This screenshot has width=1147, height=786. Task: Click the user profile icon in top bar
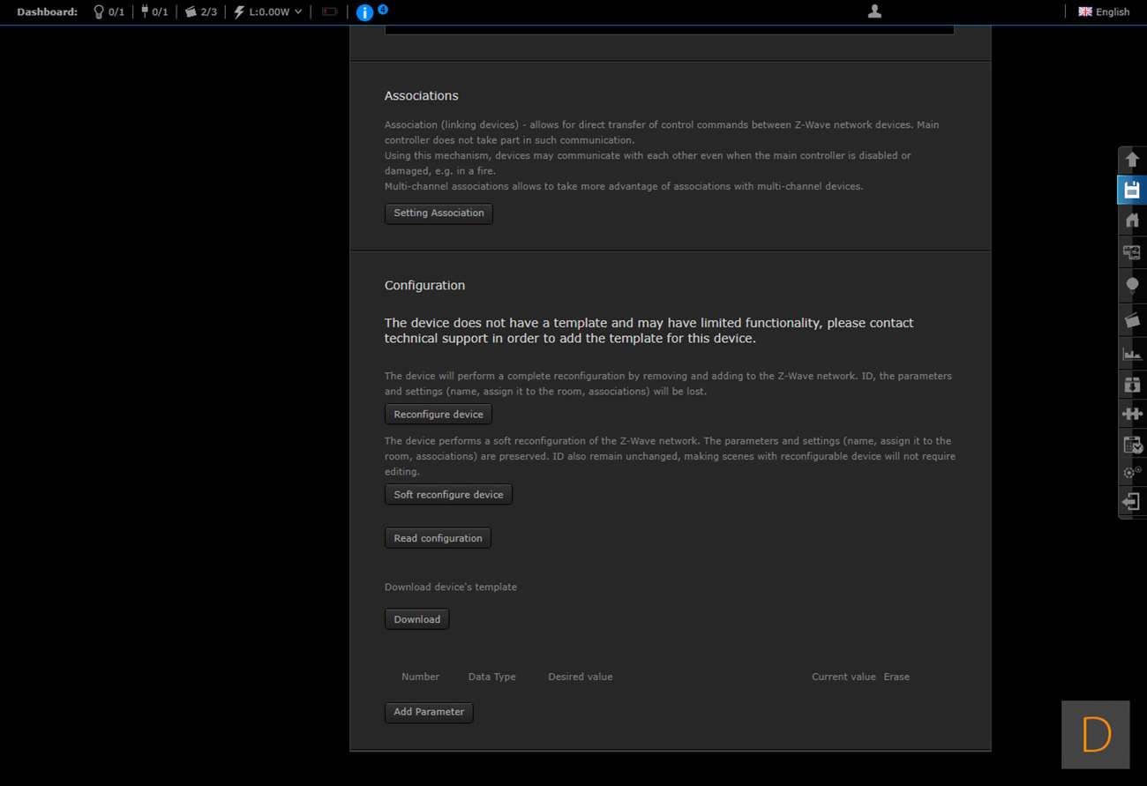874,11
